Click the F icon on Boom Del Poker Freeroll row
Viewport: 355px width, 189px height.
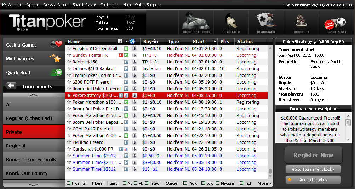tap(126, 89)
